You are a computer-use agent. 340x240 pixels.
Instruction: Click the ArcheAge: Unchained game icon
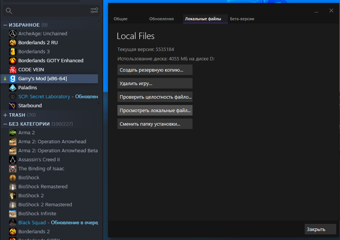point(13,33)
